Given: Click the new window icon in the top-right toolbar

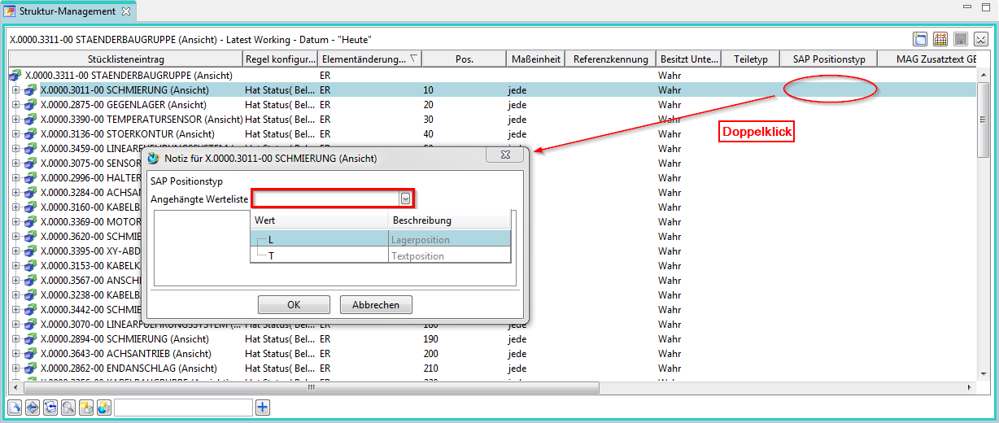Looking at the screenshot, I should pos(920,39).
